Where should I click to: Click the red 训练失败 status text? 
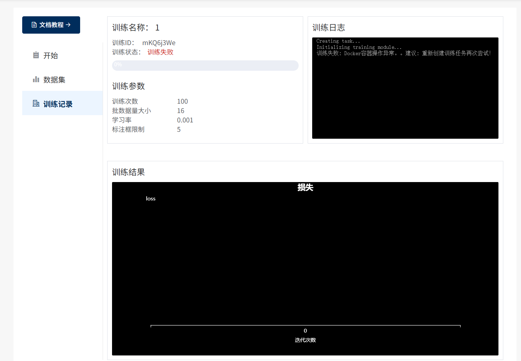[x=160, y=52]
